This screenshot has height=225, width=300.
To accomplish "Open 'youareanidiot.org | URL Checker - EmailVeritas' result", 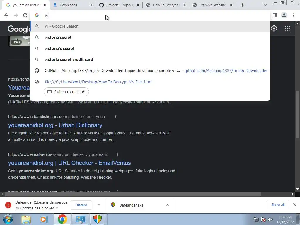I will point(69,163).
